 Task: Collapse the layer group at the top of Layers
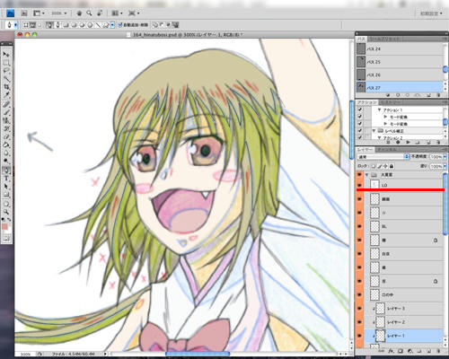pos(367,174)
